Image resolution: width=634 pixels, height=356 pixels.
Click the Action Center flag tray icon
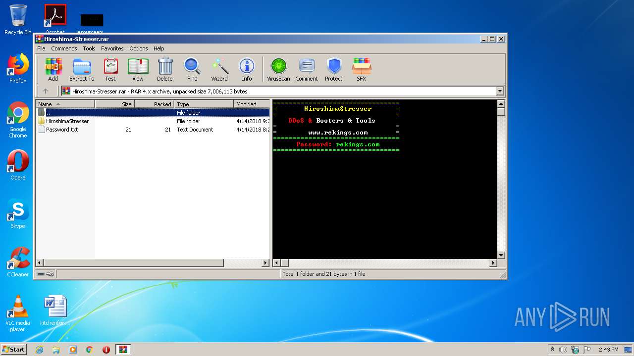tap(586, 350)
